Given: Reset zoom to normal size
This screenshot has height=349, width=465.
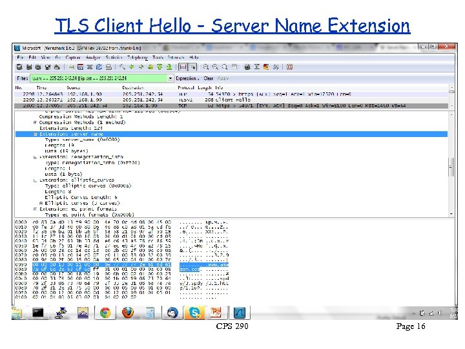Looking at the screenshot, I should click(225, 67).
